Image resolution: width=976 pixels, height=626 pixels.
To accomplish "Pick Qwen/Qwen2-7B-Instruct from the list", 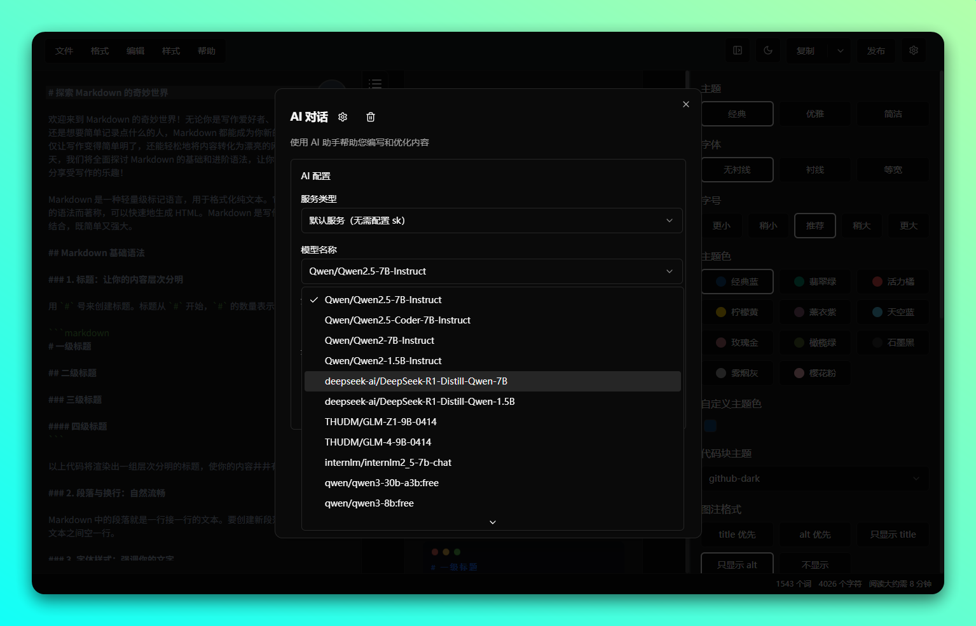I will coord(493,341).
